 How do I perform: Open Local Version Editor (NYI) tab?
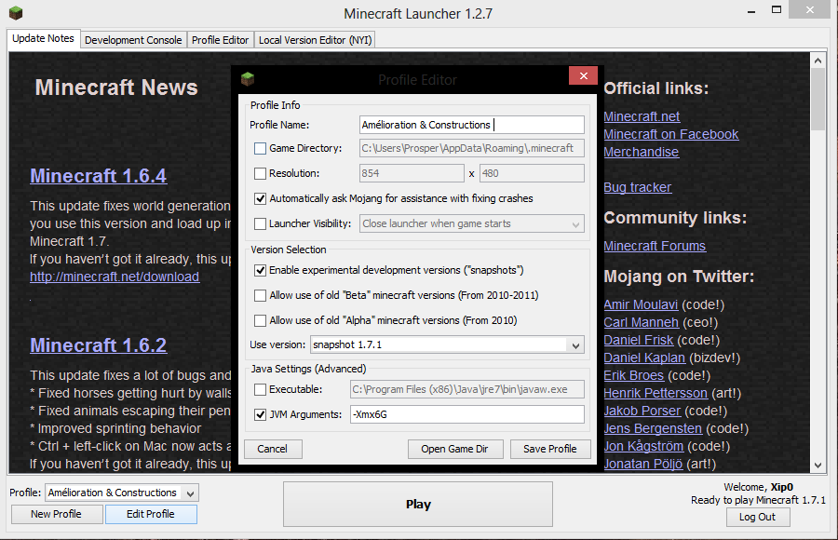(x=316, y=40)
